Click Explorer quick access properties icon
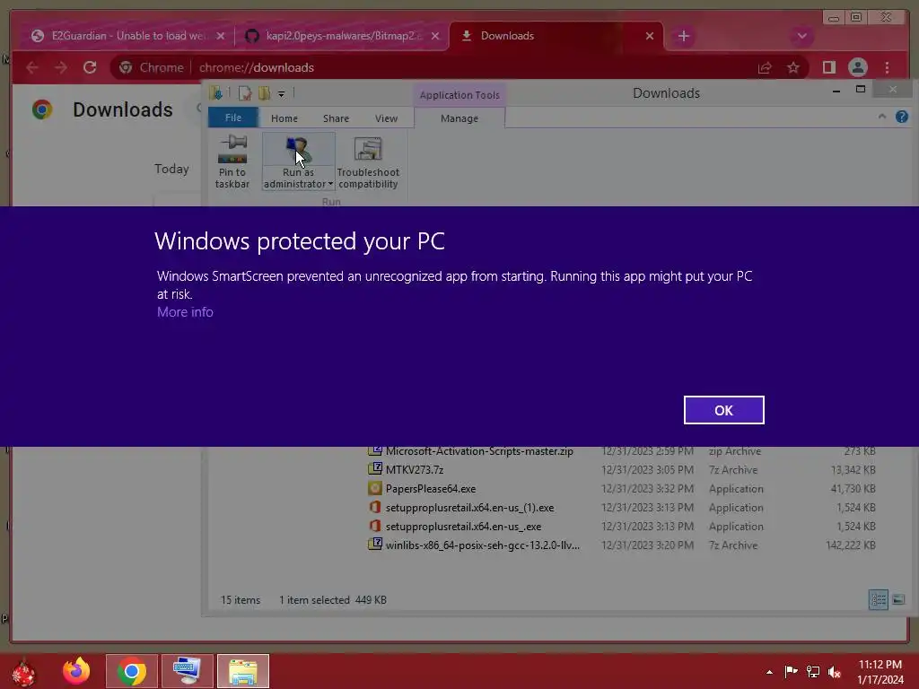 [245, 93]
